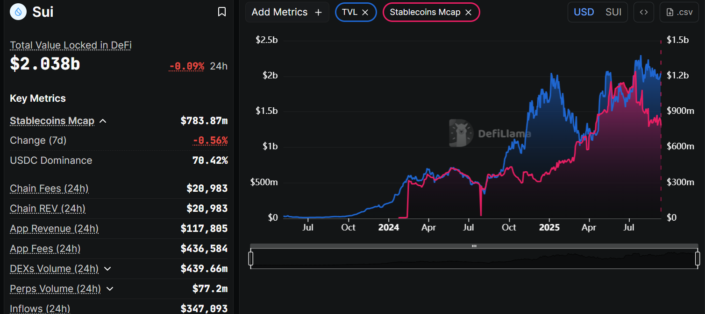Click the $347,093 inflows value
The image size is (705, 314).
[204, 308]
